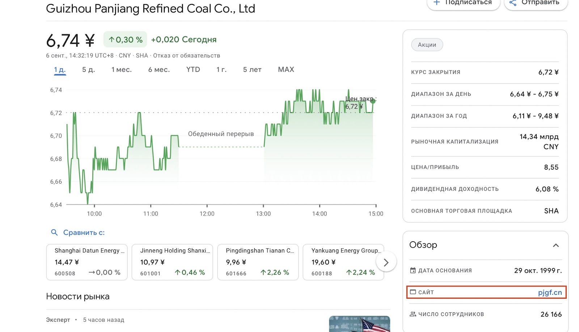Open Shanghai Datun Energy comparison card
The width and height of the screenshot is (579, 332).
click(87, 262)
